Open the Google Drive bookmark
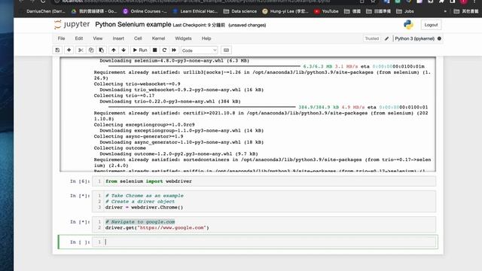Image resolution: width=482 pixels, height=271 pixels. pos(94,11)
